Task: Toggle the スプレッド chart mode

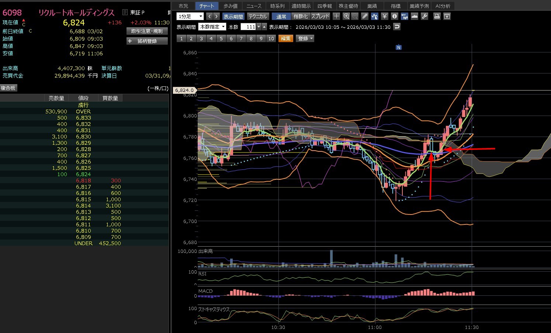Action: point(320,17)
